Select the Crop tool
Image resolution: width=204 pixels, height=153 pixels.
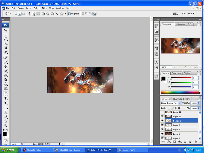pyautogui.click(x=5, y=48)
